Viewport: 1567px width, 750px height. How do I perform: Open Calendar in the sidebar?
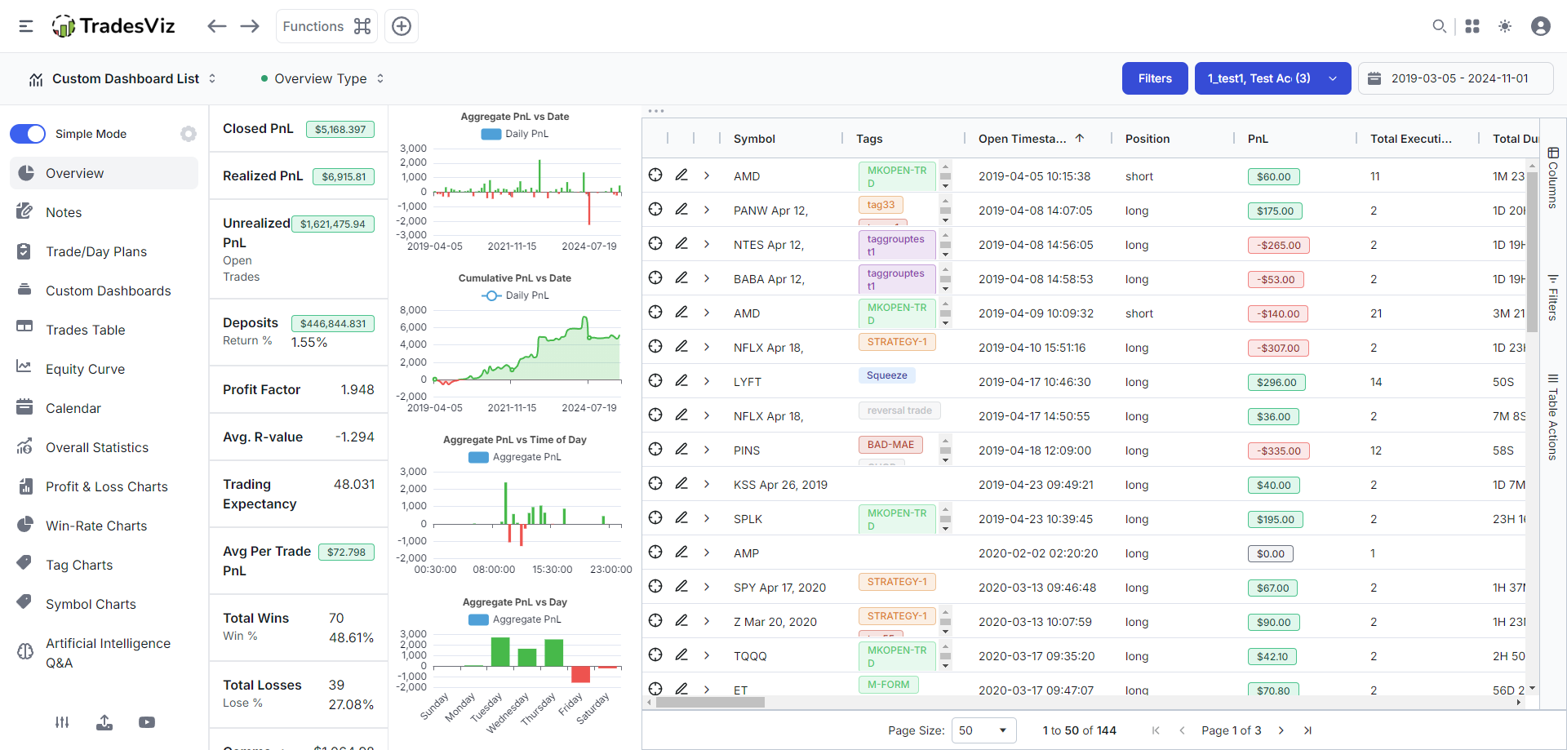point(104,408)
